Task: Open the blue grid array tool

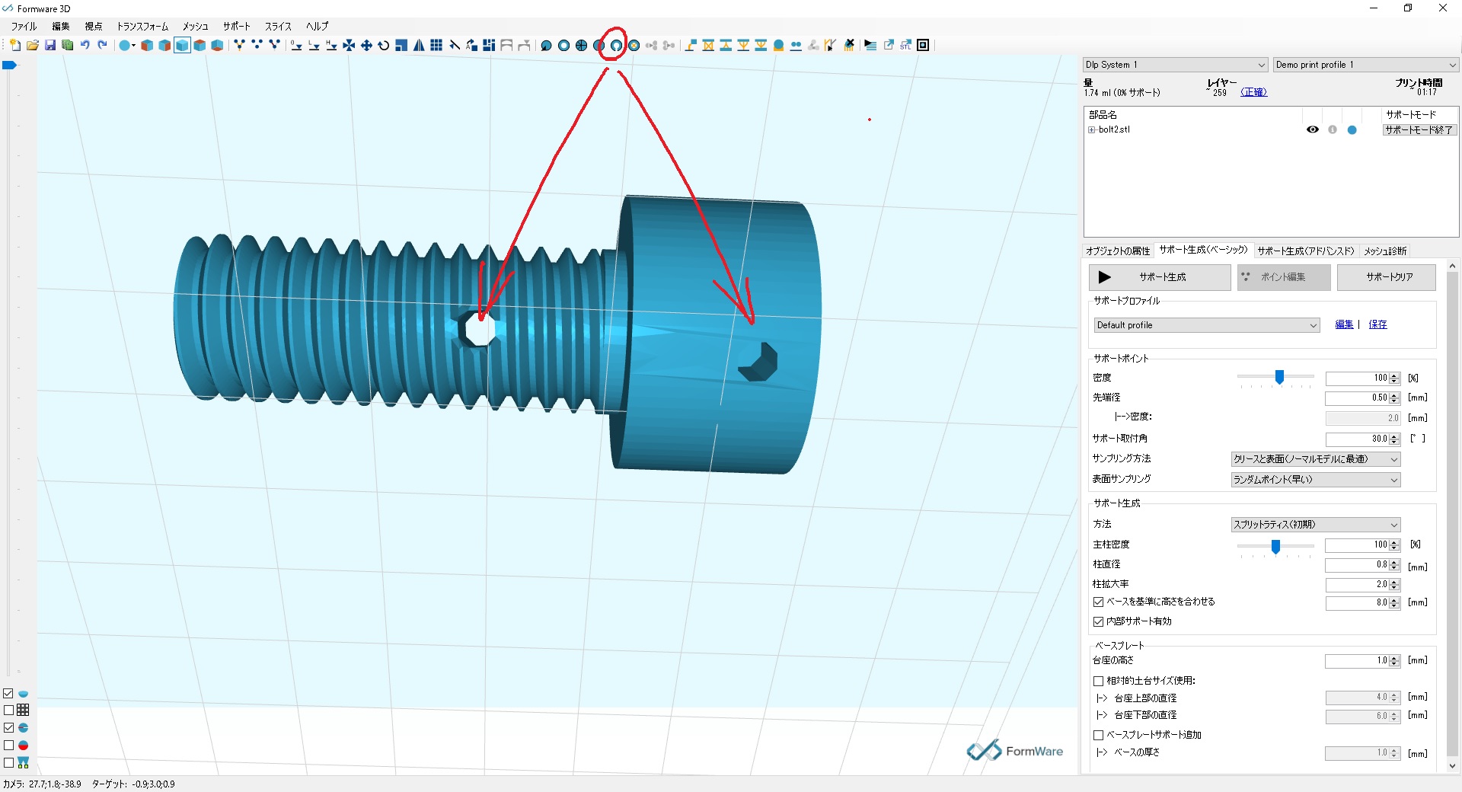Action: pyautogui.click(x=436, y=46)
